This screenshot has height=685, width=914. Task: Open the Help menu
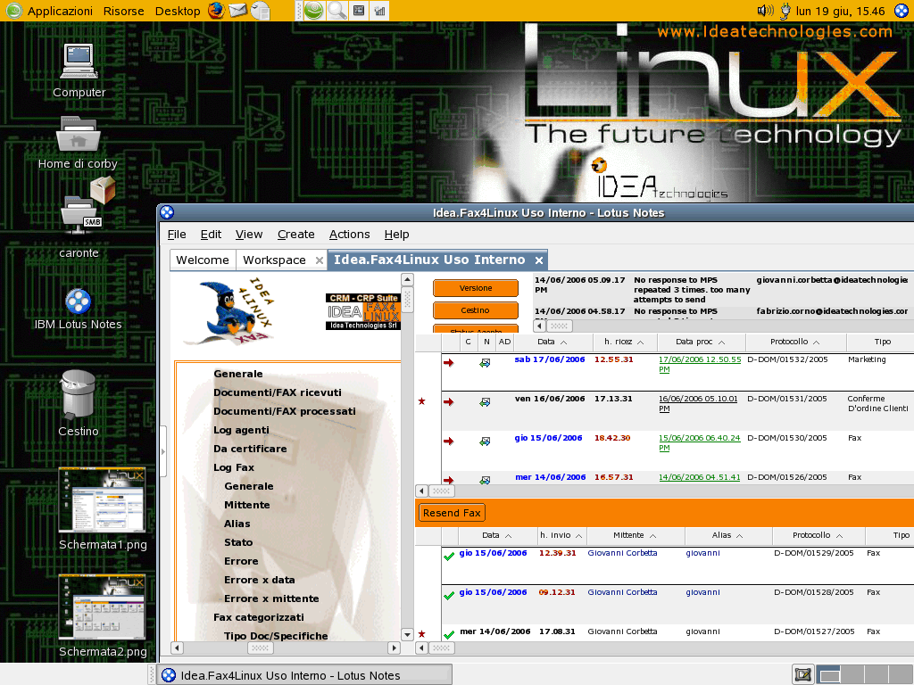(396, 235)
